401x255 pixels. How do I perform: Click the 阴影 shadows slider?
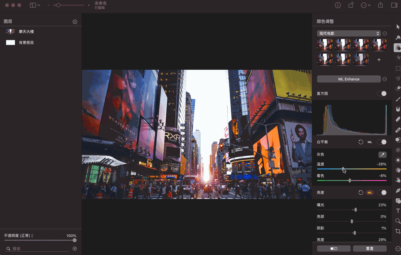click(352, 233)
